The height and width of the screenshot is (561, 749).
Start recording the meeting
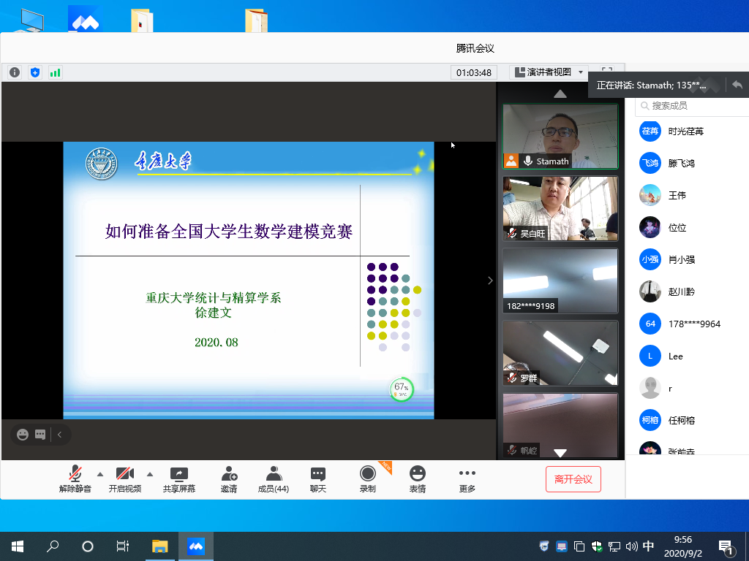(x=367, y=479)
